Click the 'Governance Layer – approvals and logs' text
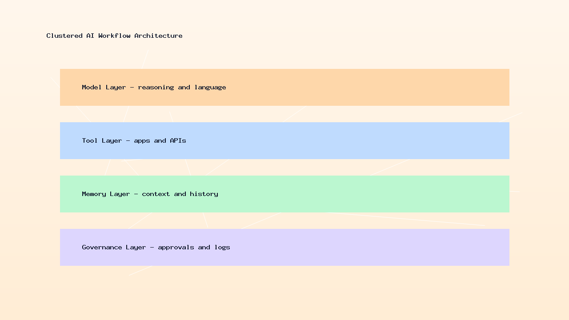The height and width of the screenshot is (320, 569). coord(156,248)
